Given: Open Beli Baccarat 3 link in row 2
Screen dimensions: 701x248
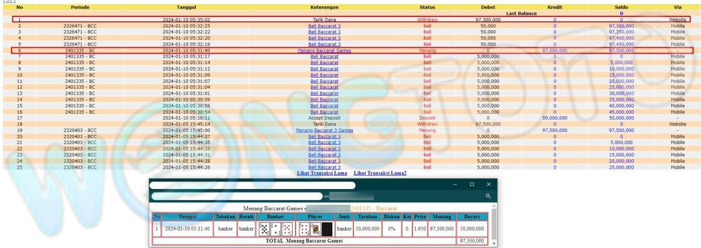Looking at the screenshot, I should coord(324,26).
